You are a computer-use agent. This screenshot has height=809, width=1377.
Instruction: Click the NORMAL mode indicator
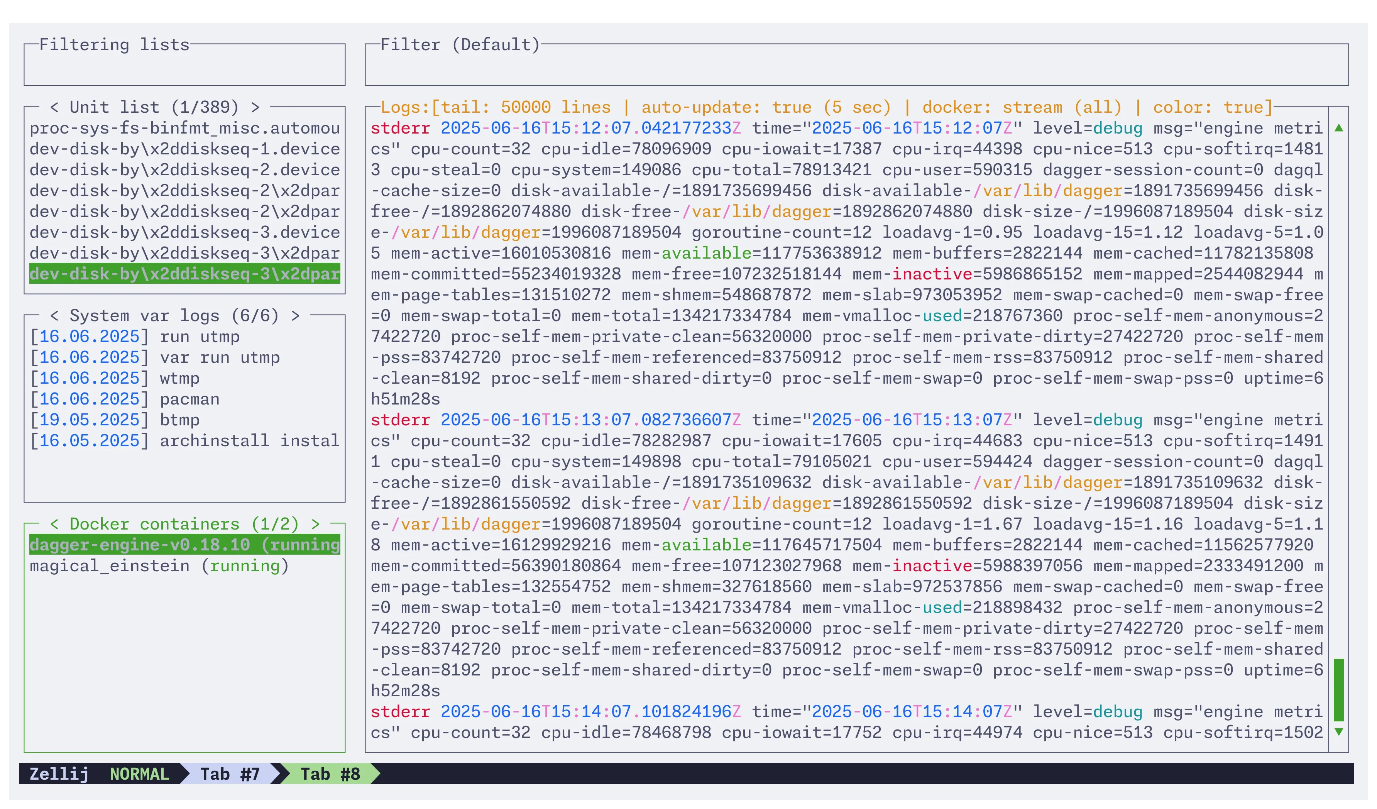139,774
